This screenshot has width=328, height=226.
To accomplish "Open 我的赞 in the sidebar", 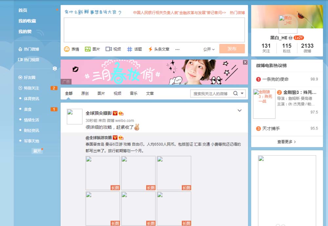I will coord(25,31).
